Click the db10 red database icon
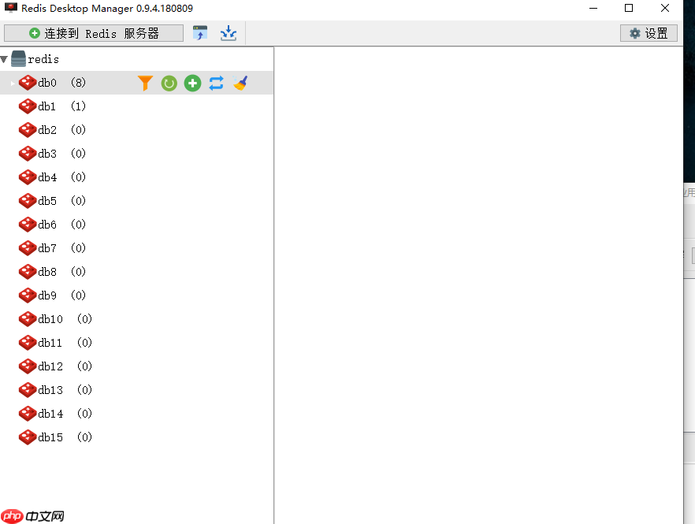Screen dimensions: 695x524 [x=28, y=319]
